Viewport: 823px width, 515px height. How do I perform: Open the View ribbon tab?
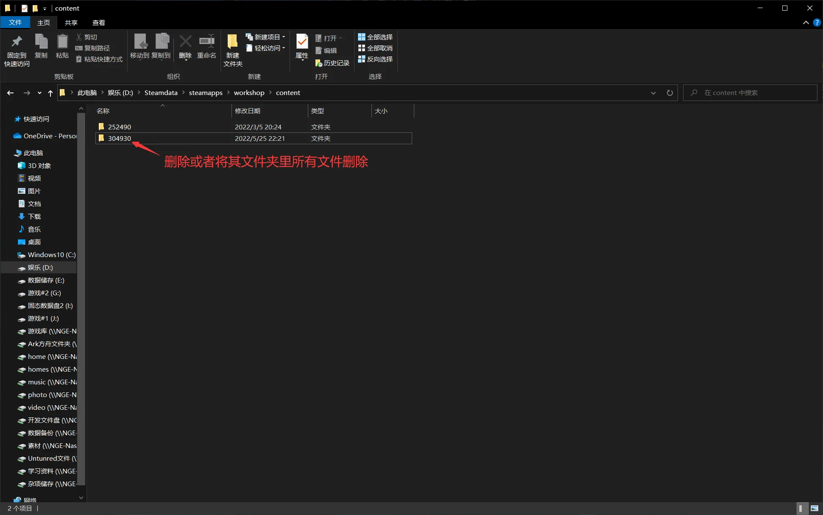[x=98, y=22]
